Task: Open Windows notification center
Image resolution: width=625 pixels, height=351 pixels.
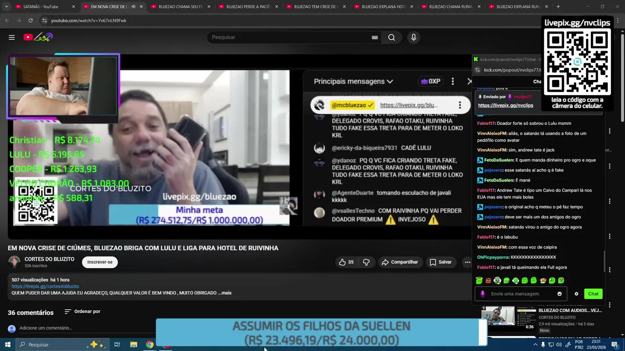Action: click(x=615, y=345)
